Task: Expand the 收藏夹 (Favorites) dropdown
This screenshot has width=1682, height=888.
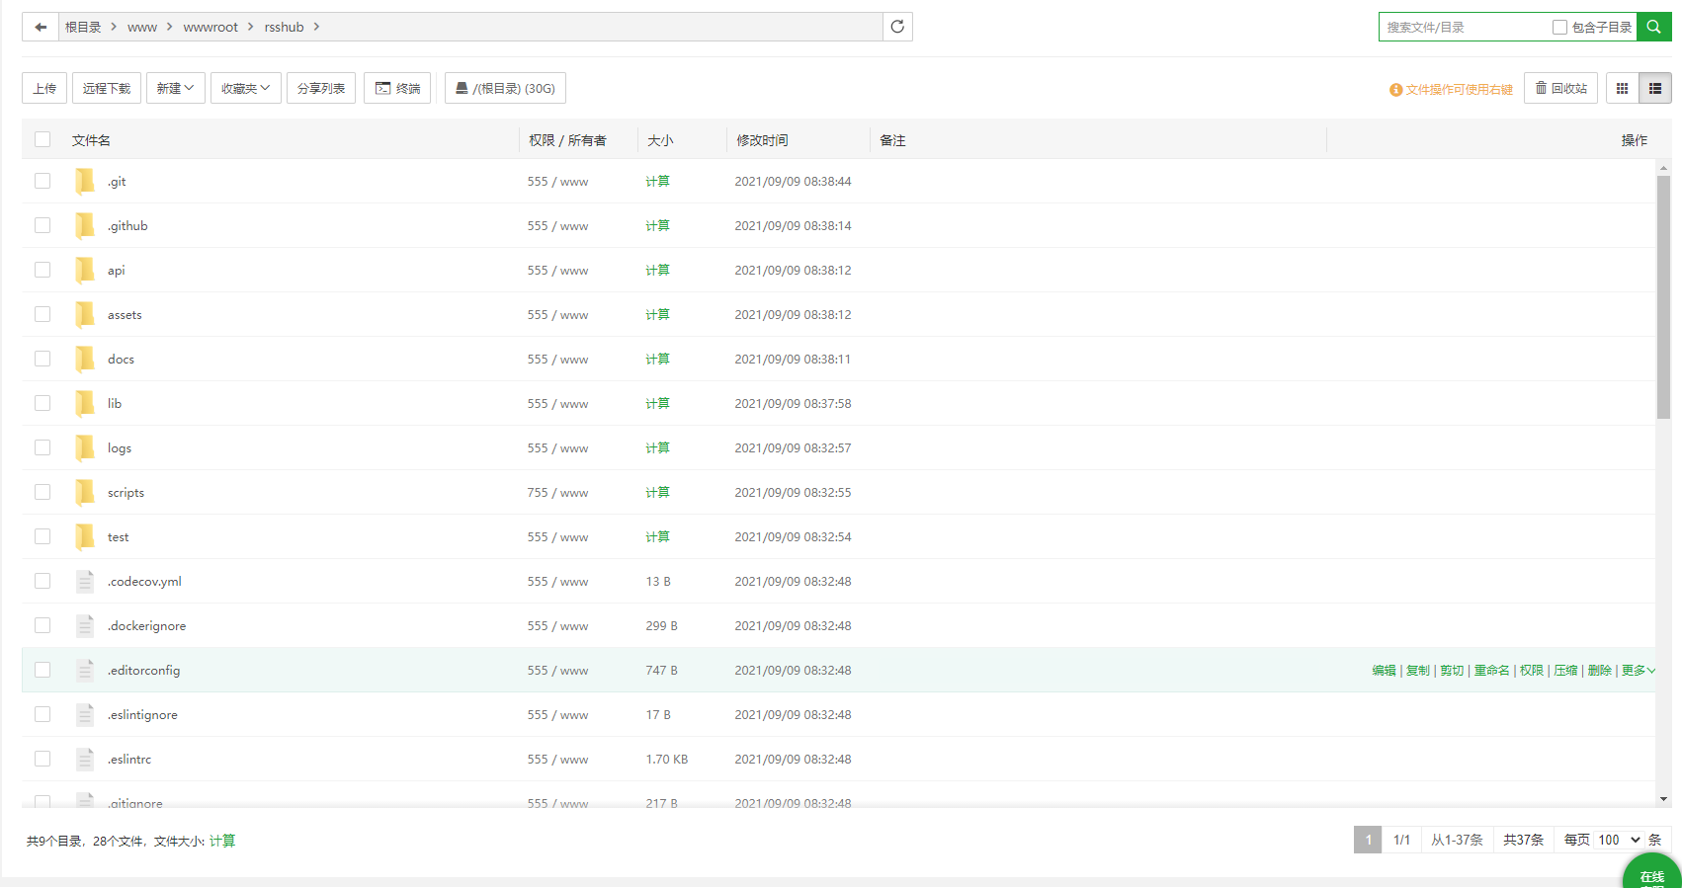Action: pyautogui.click(x=245, y=88)
